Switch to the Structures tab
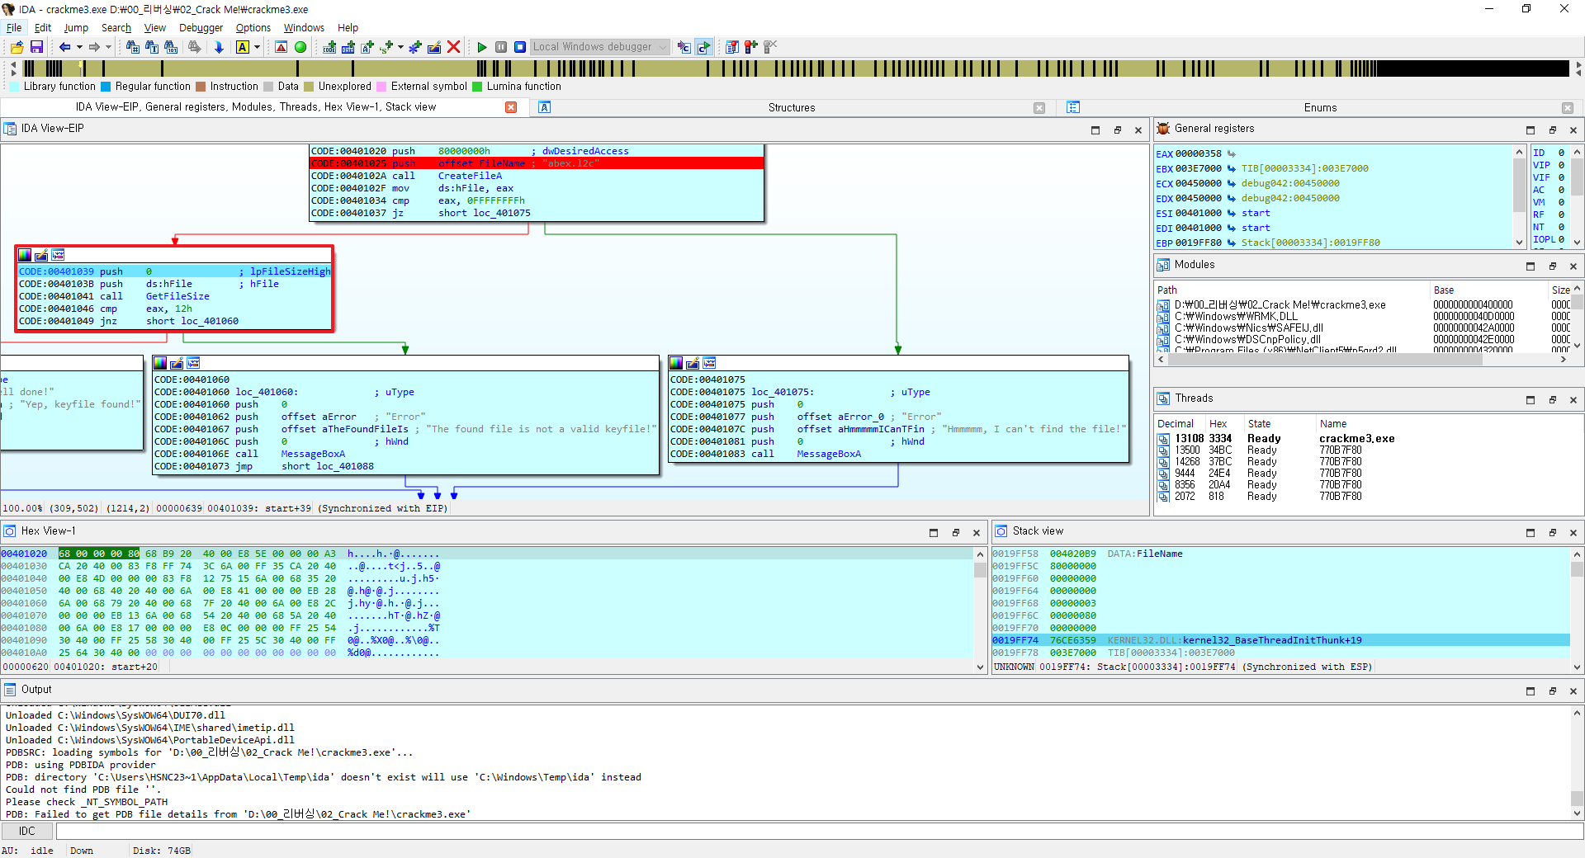 click(791, 107)
